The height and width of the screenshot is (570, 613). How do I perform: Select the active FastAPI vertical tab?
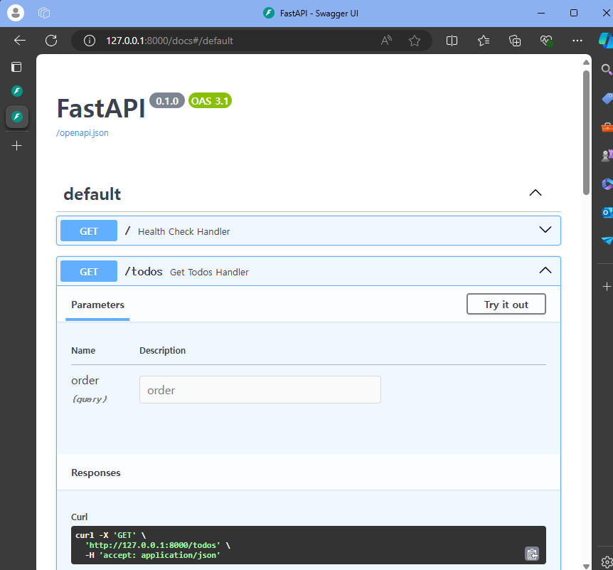pos(17,117)
